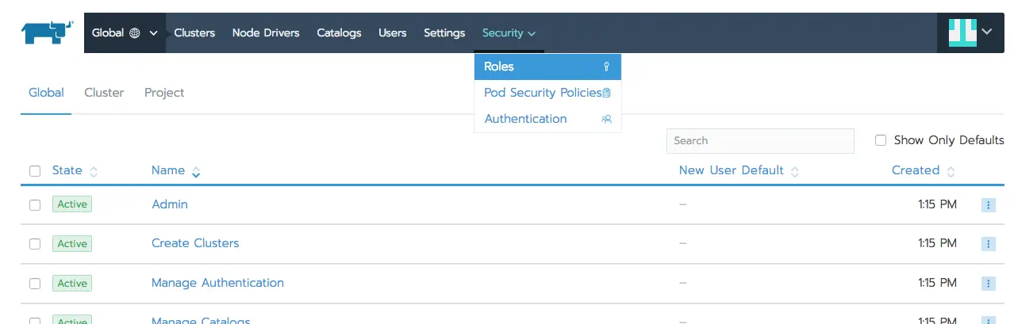Screen dimensions: 1014x324
Task: Collapse the Security dropdown menu
Action: [509, 33]
